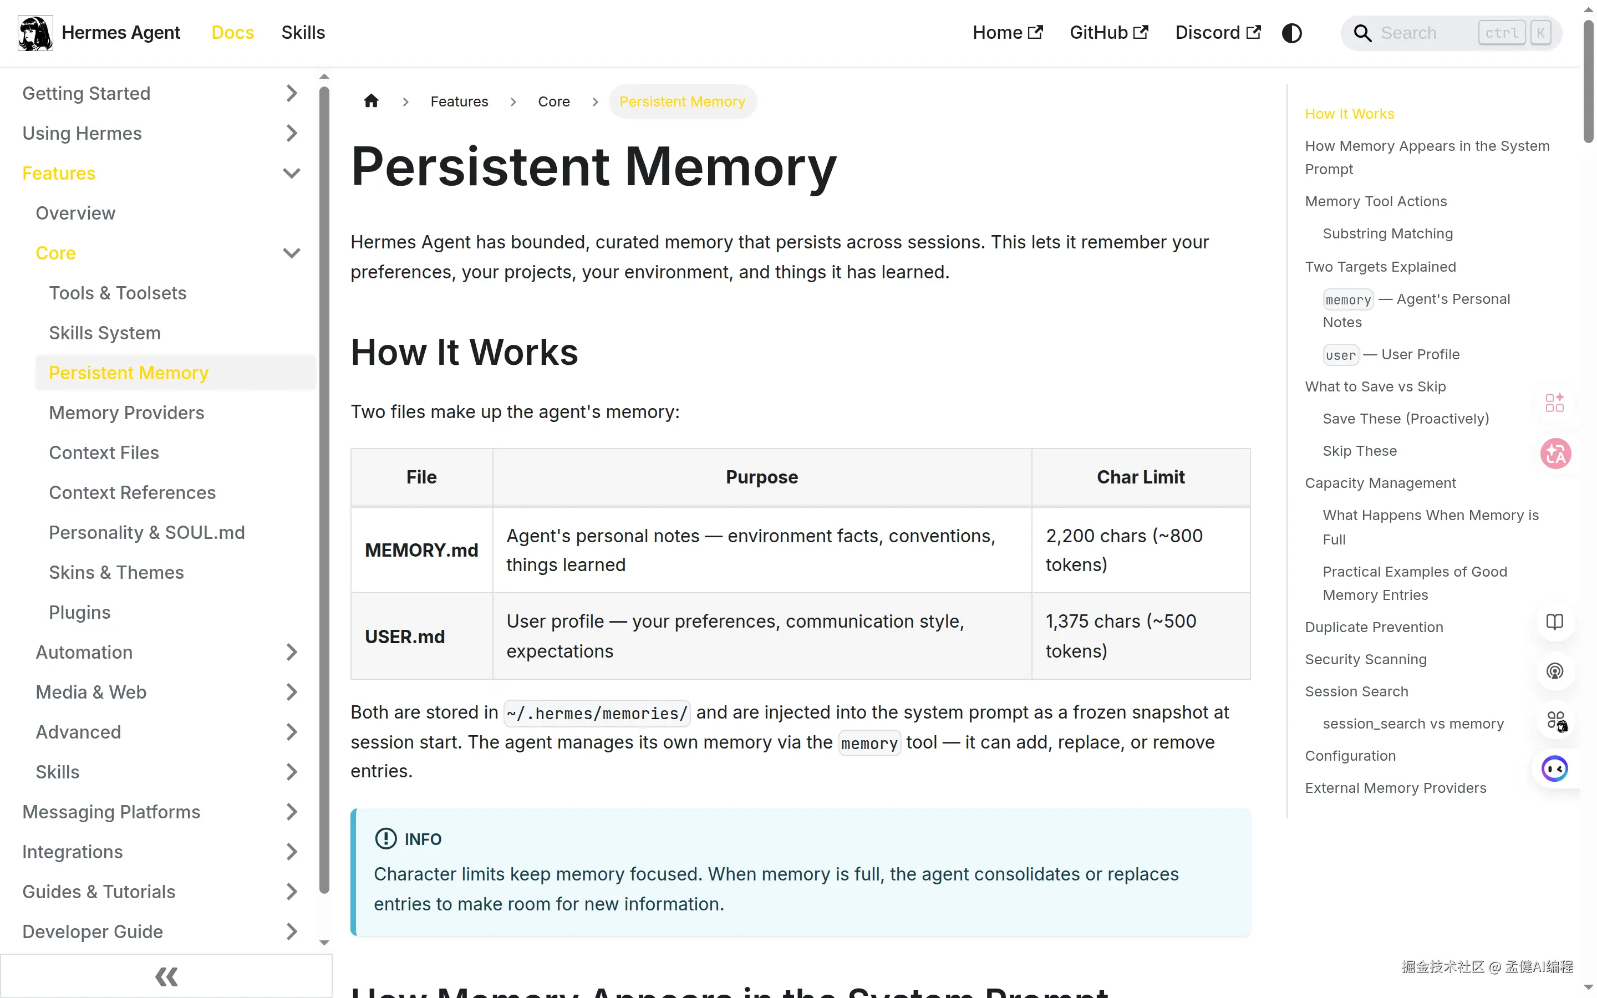1597x998 pixels.
Task: Expand the Messaging Platforms section
Action: pyautogui.click(x=291, y=812)
